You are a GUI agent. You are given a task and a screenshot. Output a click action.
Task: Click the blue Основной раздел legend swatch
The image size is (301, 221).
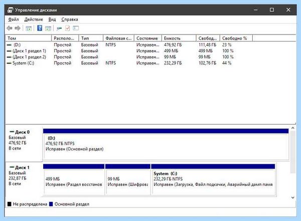[51, 204]
